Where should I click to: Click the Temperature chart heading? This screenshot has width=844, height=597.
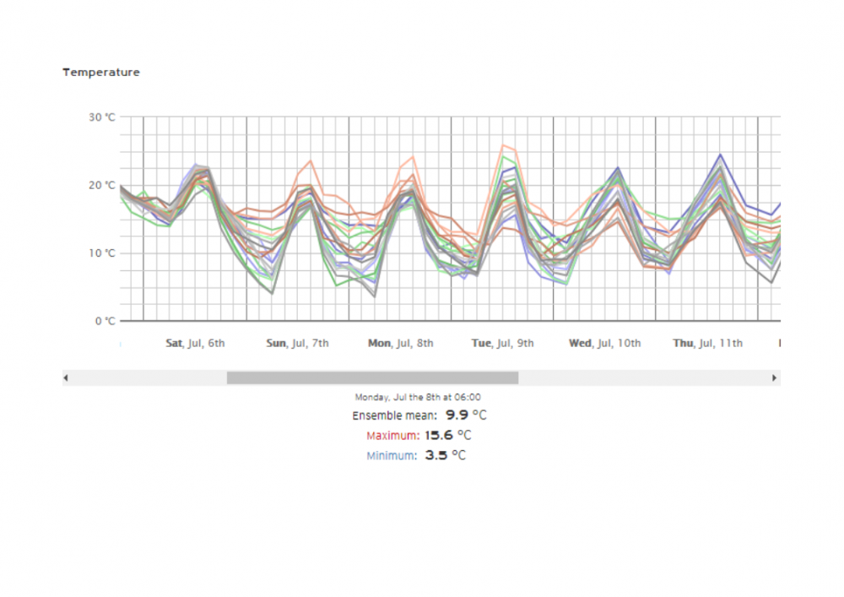click(101, 73)
